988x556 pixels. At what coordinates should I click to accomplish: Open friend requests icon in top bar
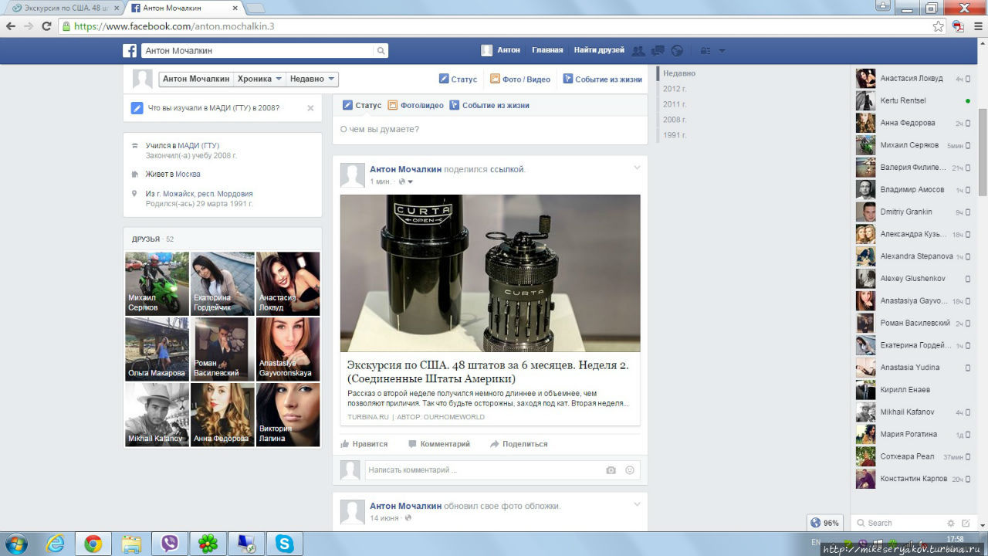(x=638, y=51)
